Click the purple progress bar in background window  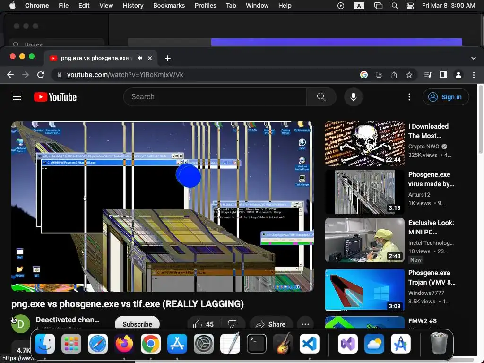pyautogui.click(x=337, y=42)
